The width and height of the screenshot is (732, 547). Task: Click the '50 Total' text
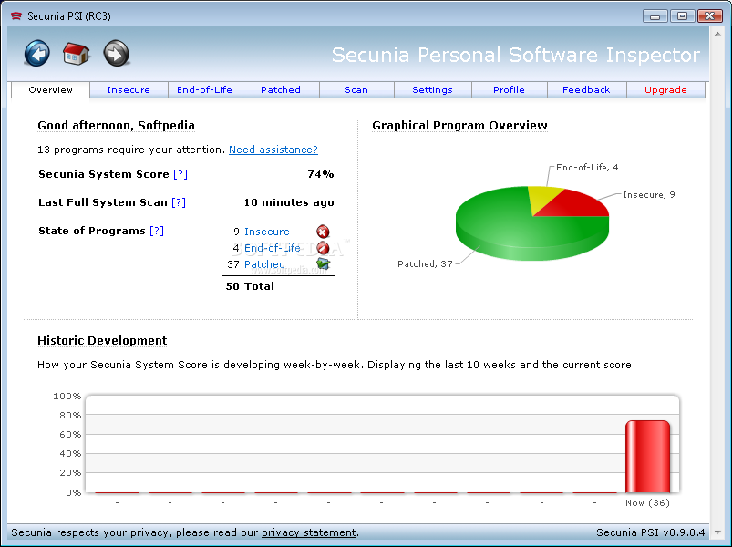250,286
